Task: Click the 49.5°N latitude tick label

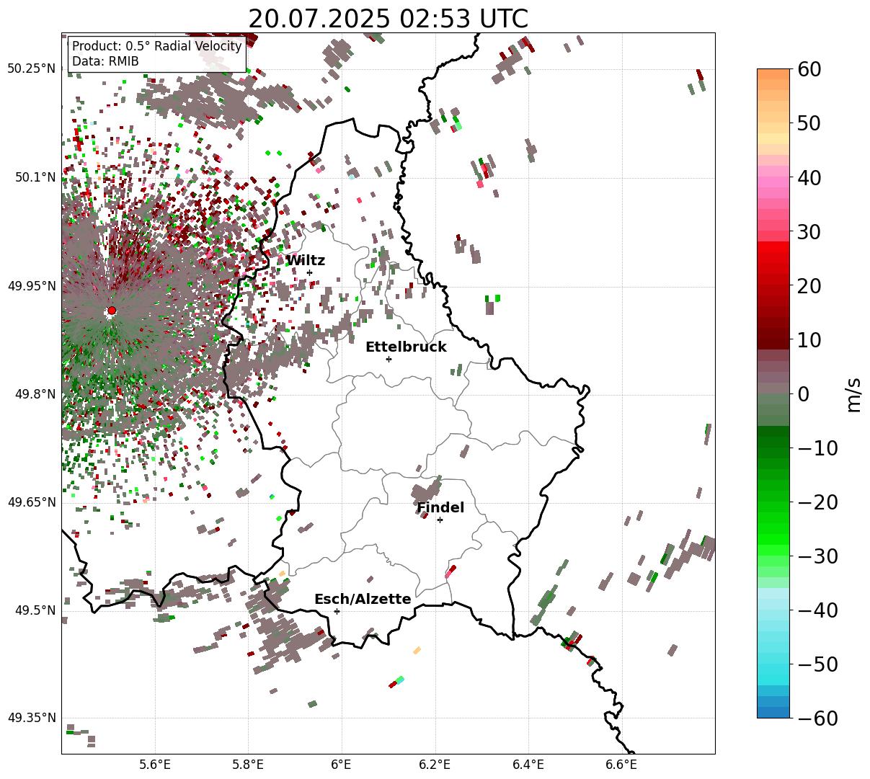Action: [35, 610]
